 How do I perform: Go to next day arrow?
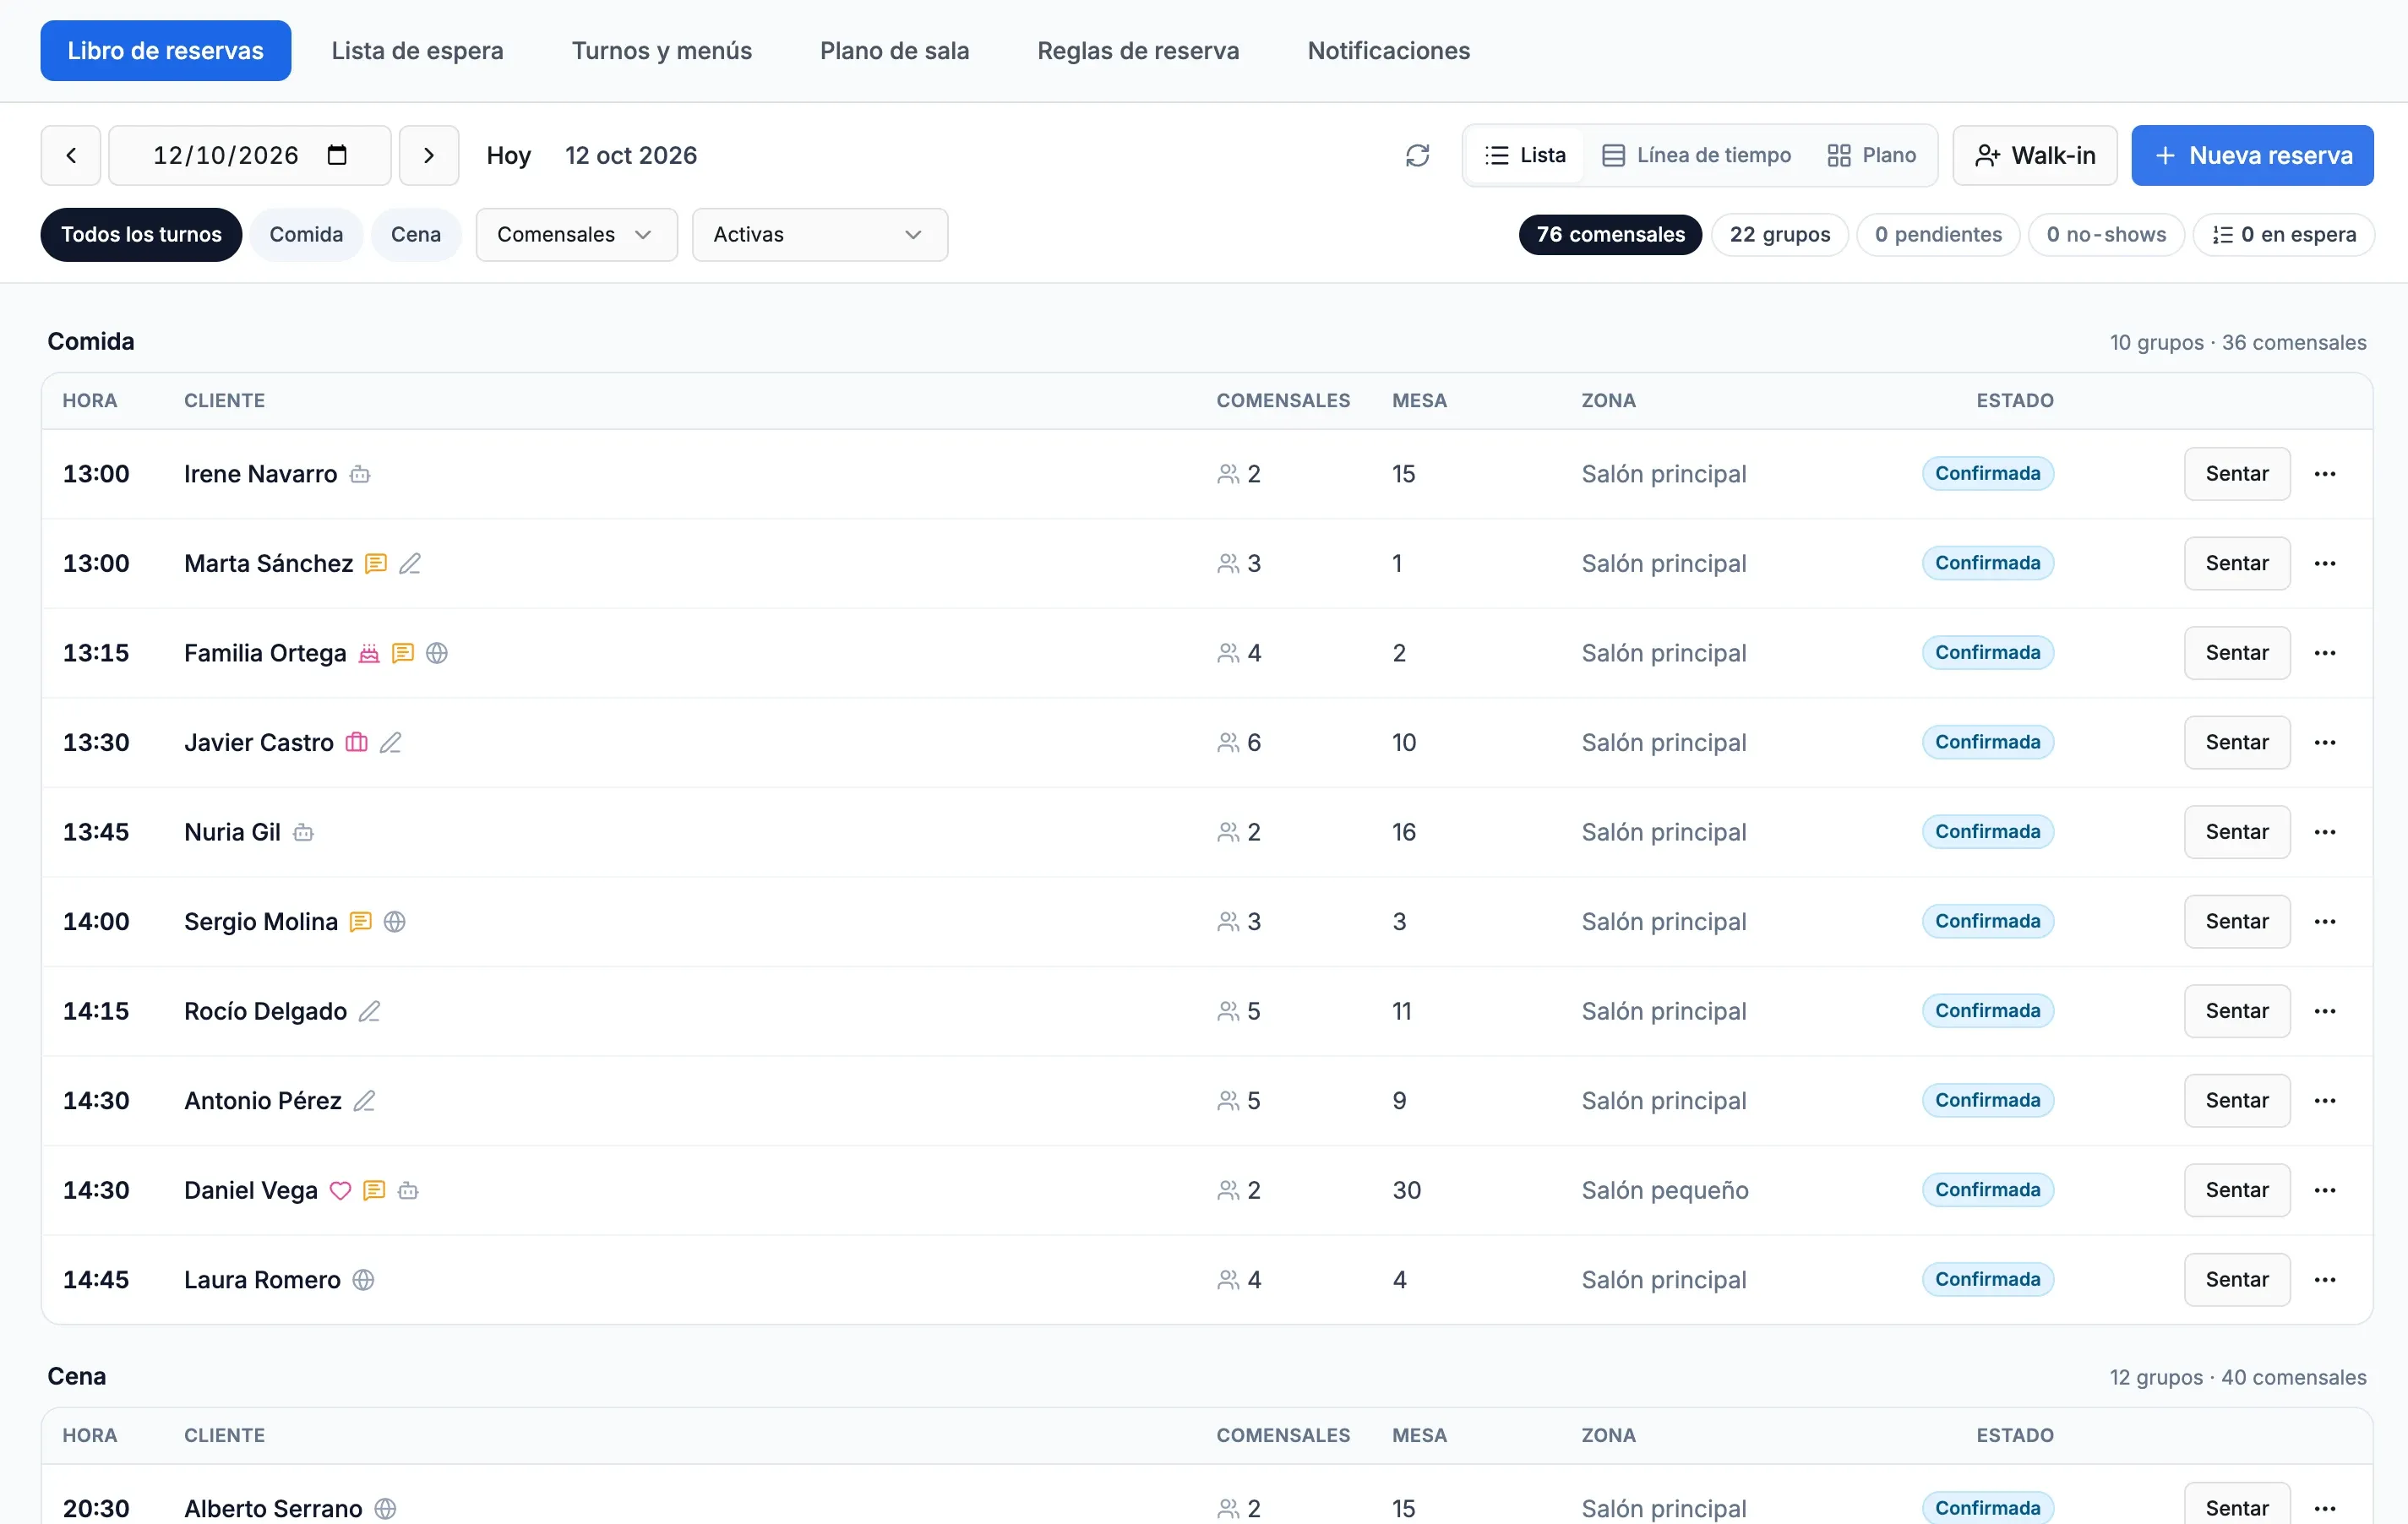(429, 155)
